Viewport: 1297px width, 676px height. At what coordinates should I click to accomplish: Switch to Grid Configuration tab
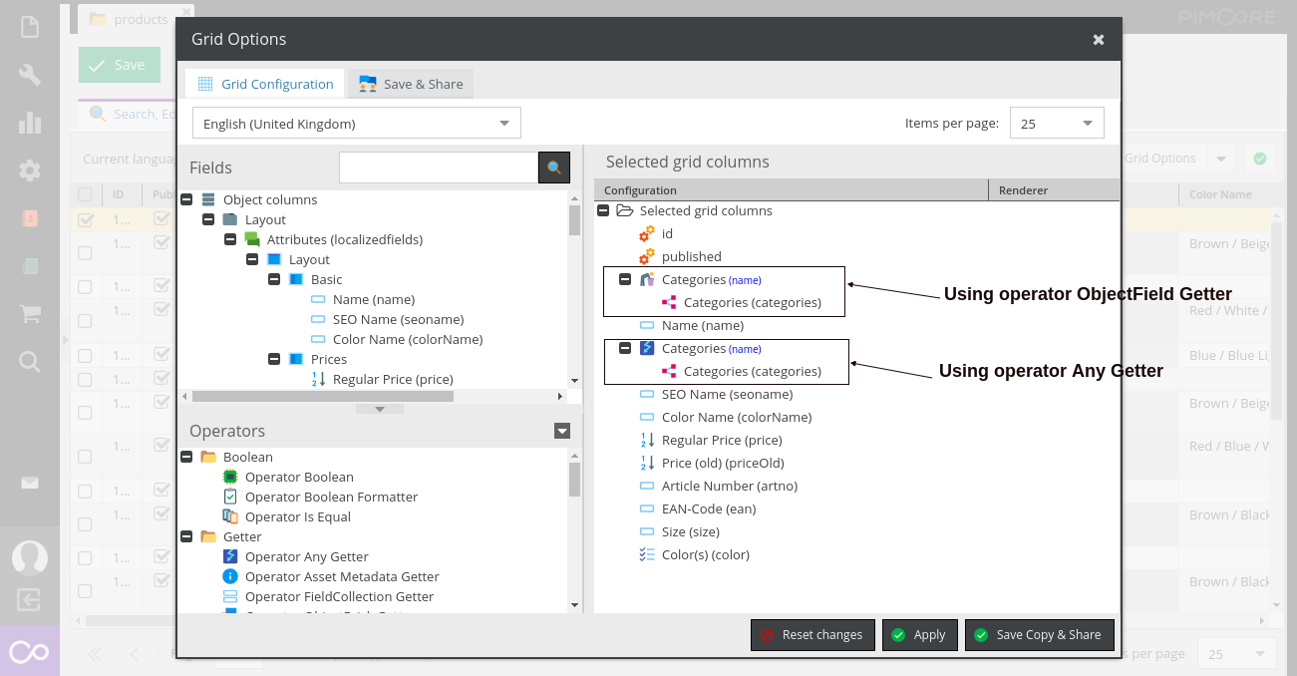pos(265,84)
